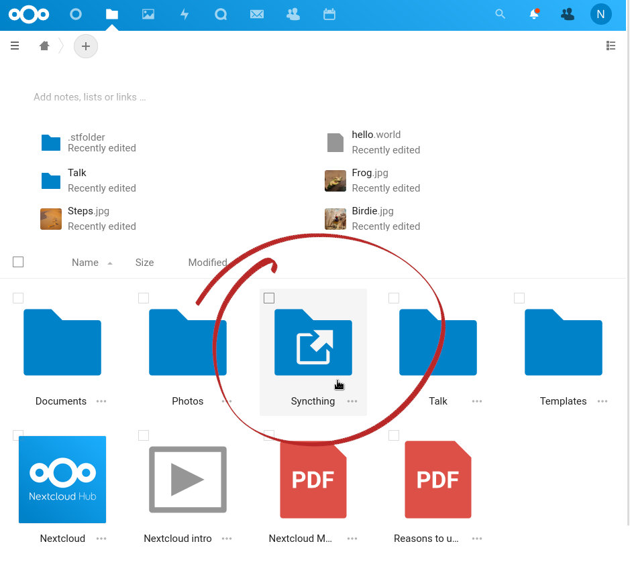Image resolution: width=630 pixels, height=562 pixels.
Task: Open the Activity app
Action: point(185,14)
